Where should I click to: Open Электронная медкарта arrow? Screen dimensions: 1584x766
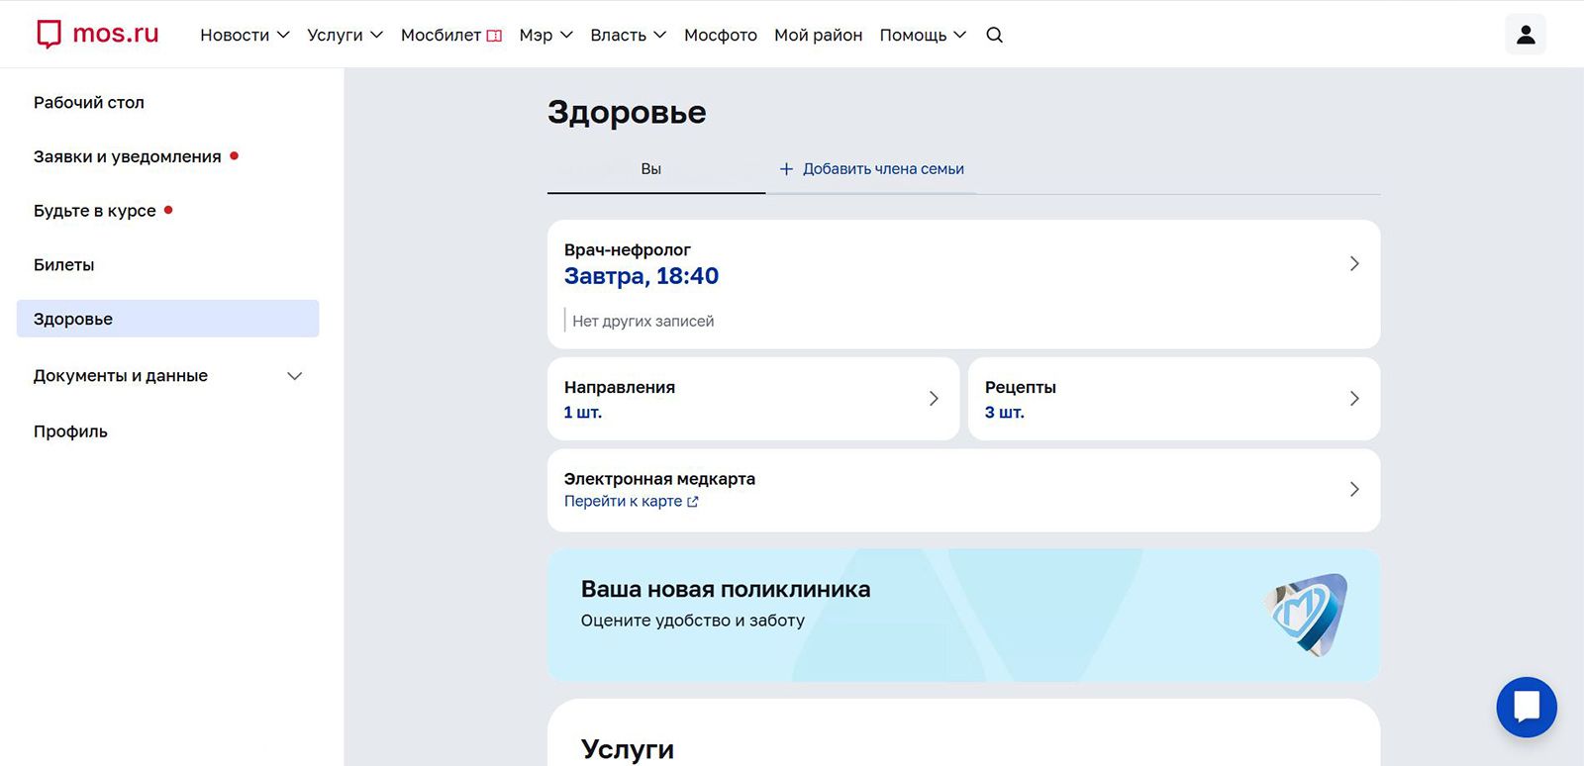(1354, 489)
